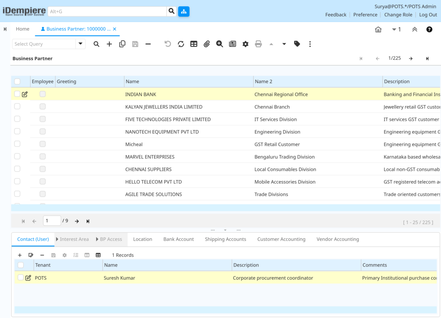Viewport: 441px width, 318px height.
Task: Open Help question mark icon
Action: [429, 29]
